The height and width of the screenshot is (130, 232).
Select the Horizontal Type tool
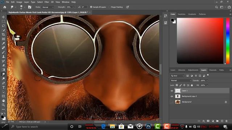(x=3, y=87)
